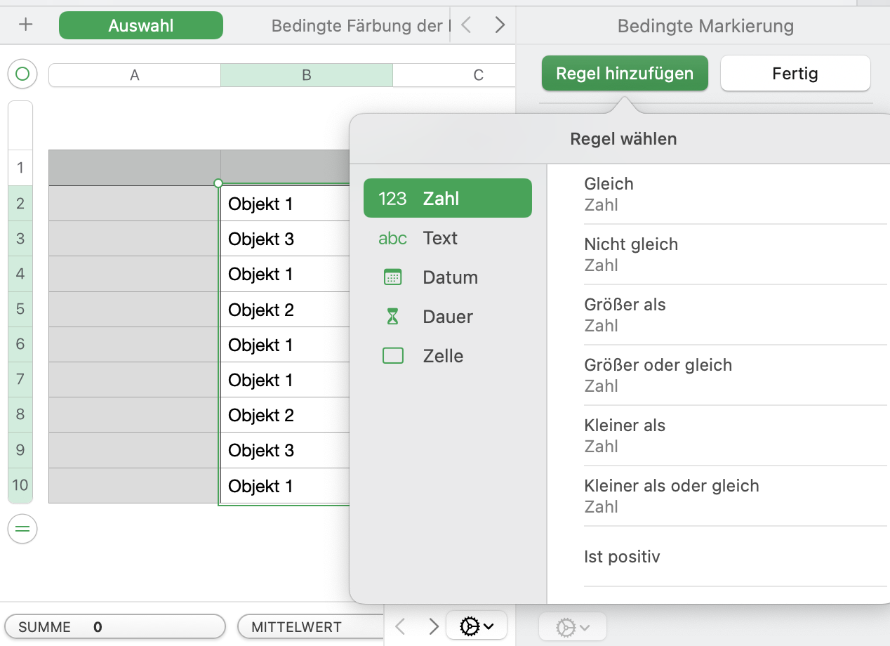Open the gear function menu in footer
This screenshot has width=890, height=646.
(x=477, y=626)
